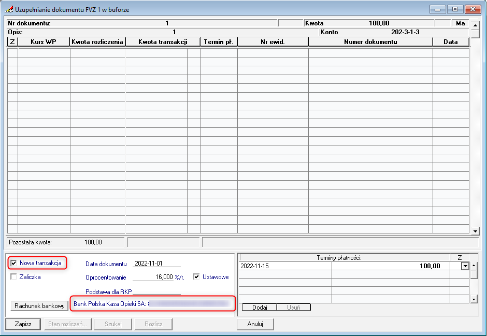
Task: Click the main table scrollbar up arrow
Action: click(x=475, y=25)
